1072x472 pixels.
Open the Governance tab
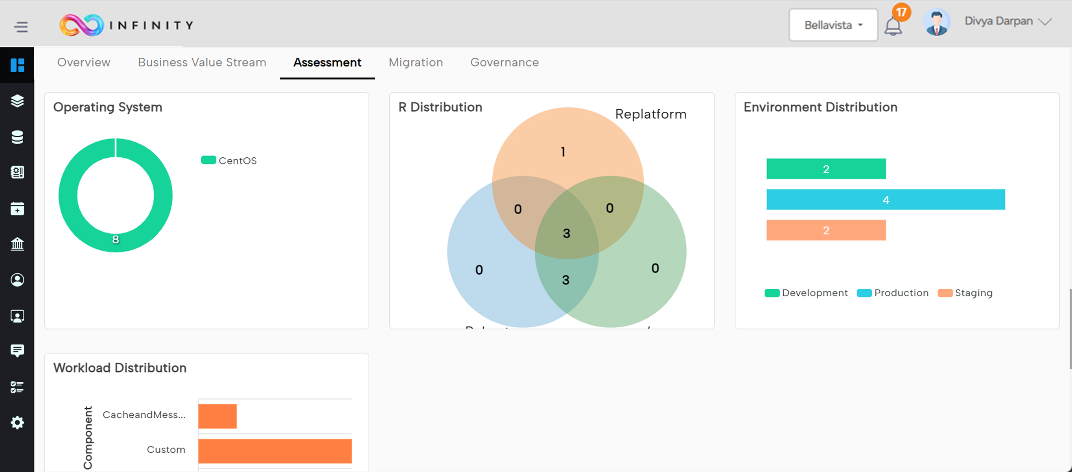coord(504,63)
